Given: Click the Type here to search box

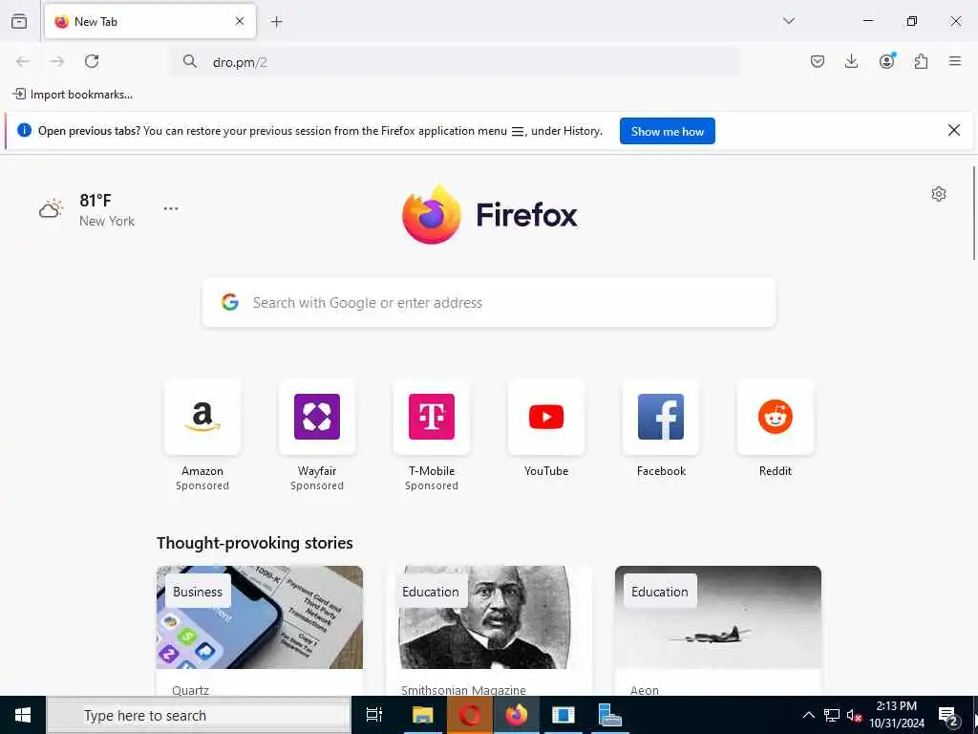Looking at the screenshot, I should (x=199, y=715).
